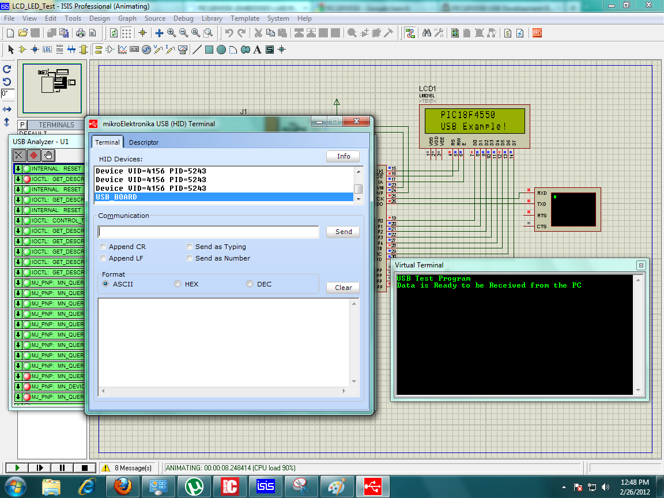The width and height of the screenshot is (664, 498).
Task: Open the Debug menu
Action: pos(183,18)
